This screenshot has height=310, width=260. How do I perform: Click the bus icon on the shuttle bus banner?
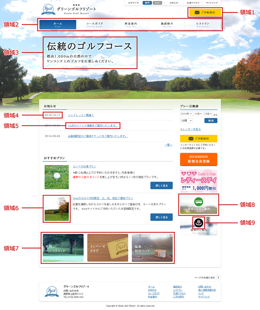pos(199,201)
